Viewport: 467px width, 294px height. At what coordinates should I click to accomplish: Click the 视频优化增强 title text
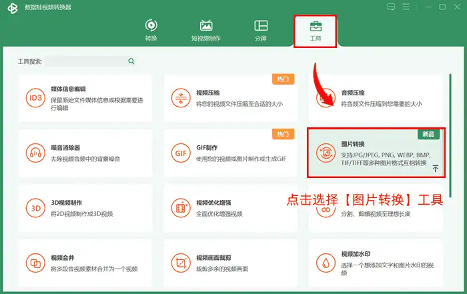[213, 203]
